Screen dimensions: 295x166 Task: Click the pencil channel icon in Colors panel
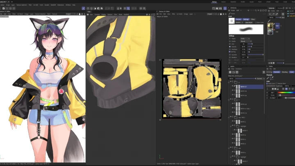(268, 78)
